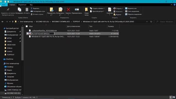
Task: Open телега folder in sidebar
Action: click(9, 51)
